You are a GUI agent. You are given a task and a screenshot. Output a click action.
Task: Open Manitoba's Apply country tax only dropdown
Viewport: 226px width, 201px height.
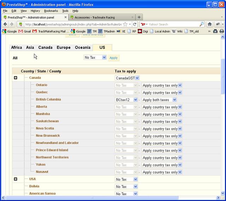point(162,114)
